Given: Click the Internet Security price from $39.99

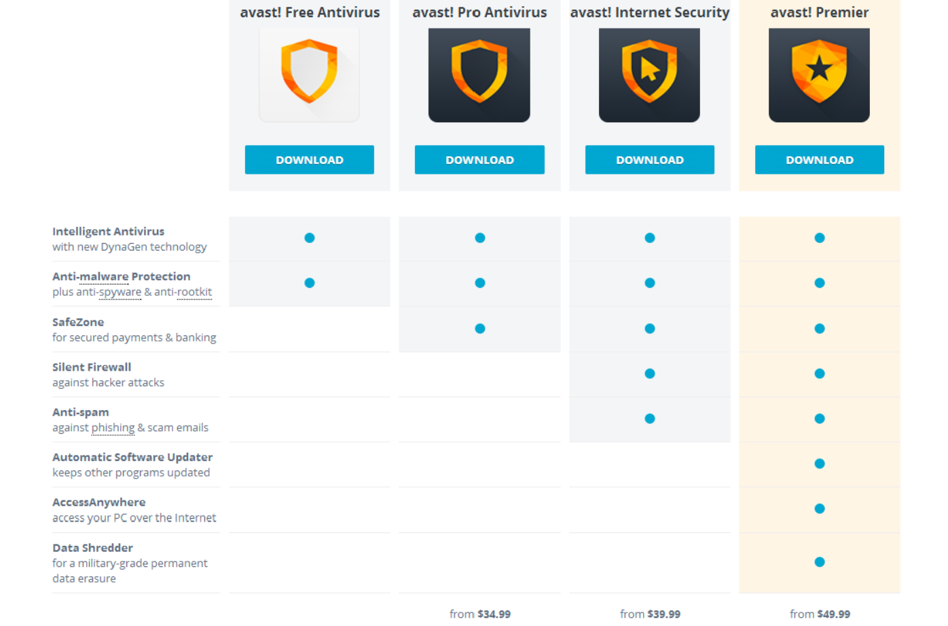Looking at the screenshot, I should 650,614.
